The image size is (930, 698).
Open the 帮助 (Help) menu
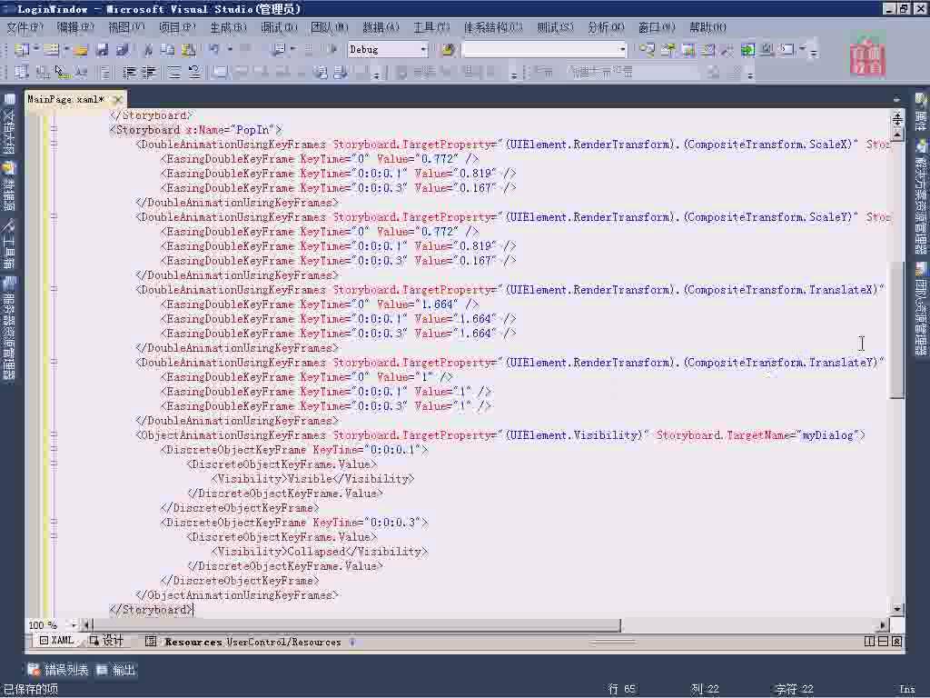(707, 27)
